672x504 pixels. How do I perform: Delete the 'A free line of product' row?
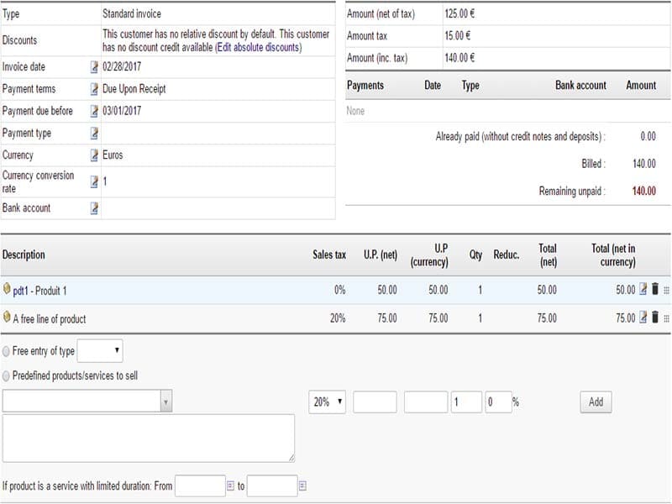[655, 318]
